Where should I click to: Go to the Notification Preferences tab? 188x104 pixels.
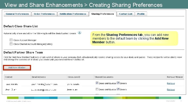tap(73, 14)
